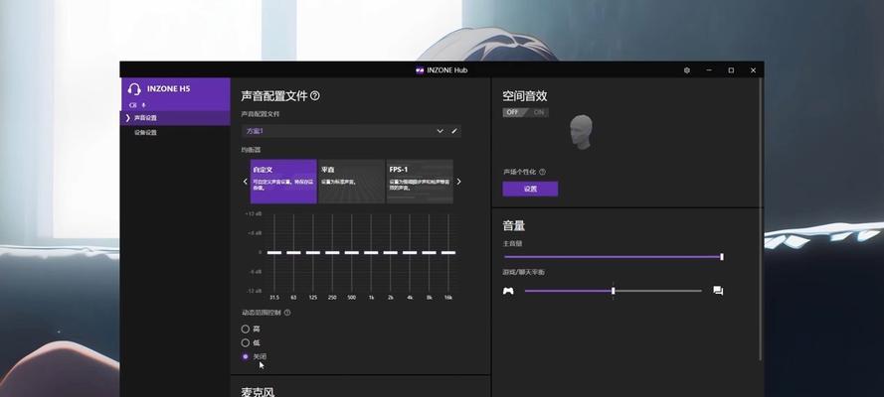
Task: Open help icon next to 声场个性化
Action: tap(542, 172)
